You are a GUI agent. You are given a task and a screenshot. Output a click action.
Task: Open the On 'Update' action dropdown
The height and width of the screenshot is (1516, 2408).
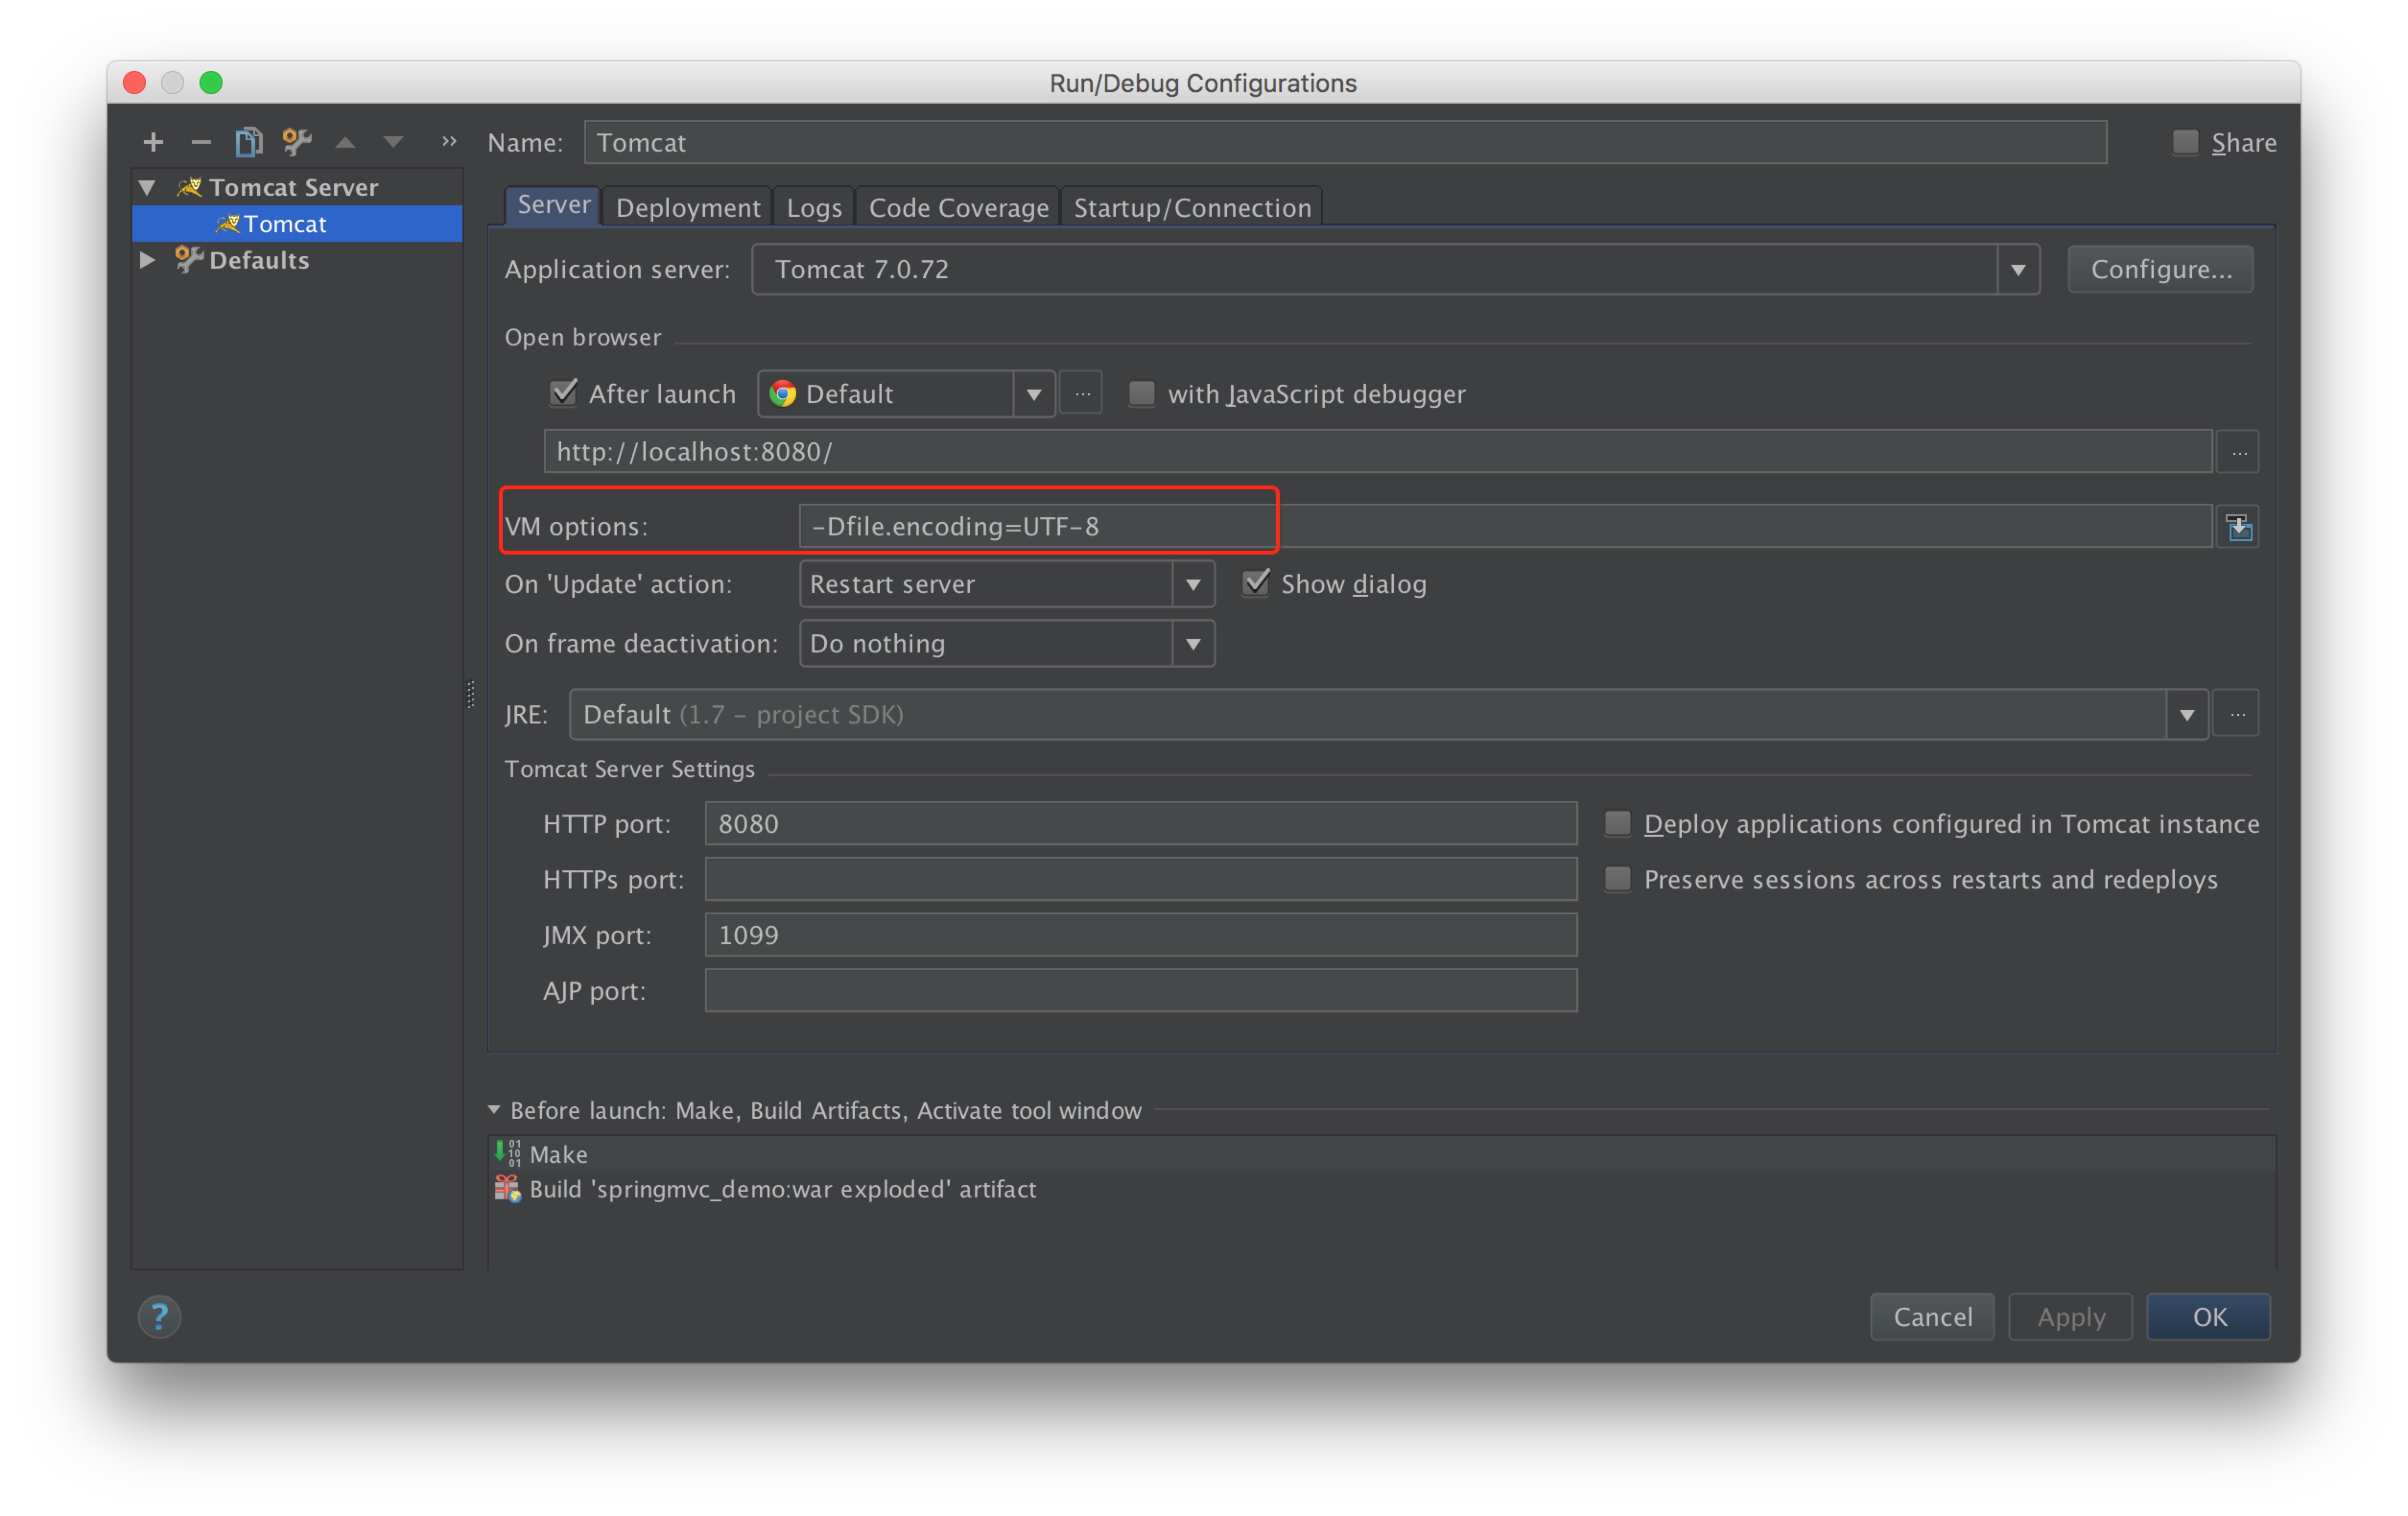pyautogui.click(x=1193, y=584)
